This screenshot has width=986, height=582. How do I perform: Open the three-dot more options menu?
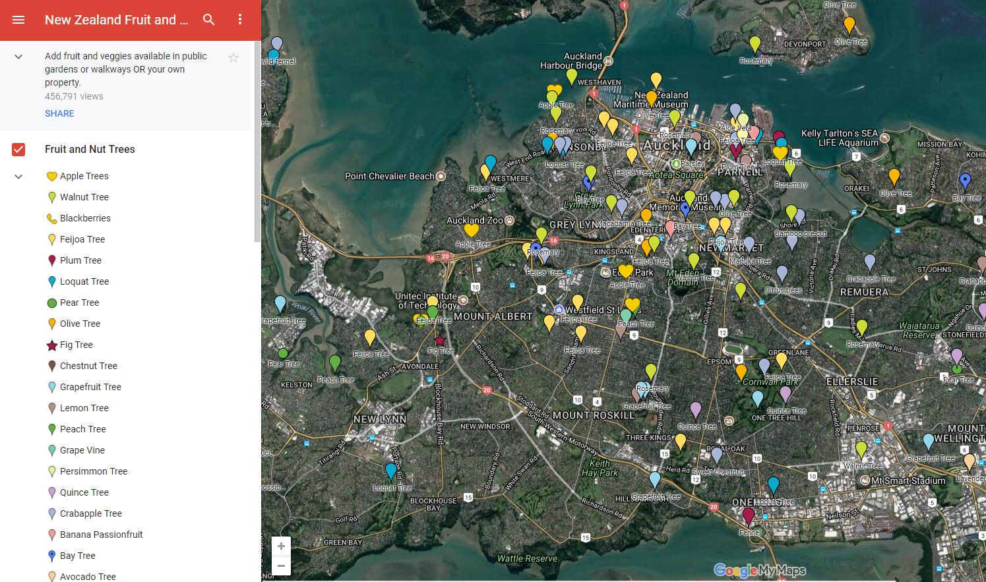240,20
